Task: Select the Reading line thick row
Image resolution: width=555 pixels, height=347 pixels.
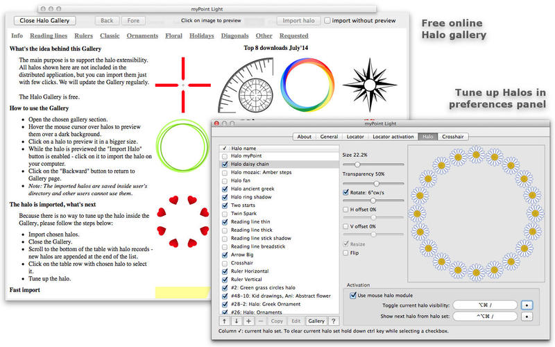Action: (279, 230)
